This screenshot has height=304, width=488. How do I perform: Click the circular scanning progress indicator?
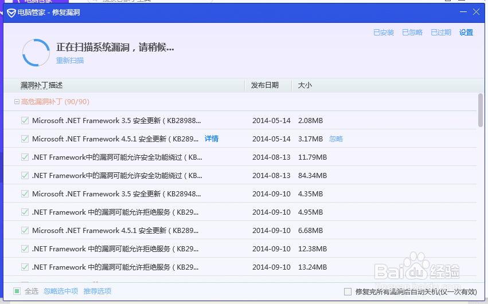(36, 53)
